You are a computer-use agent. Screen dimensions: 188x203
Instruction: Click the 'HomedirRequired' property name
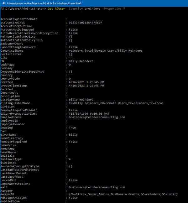point(13,142)
